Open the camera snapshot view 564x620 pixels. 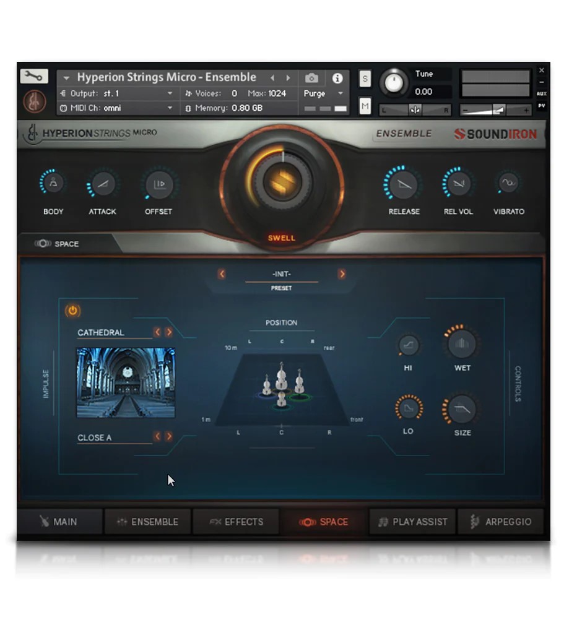click(x=311, y=79)
